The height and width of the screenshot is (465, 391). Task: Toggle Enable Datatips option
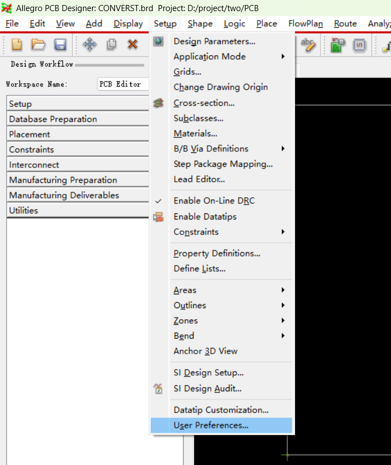coord(221,217)
